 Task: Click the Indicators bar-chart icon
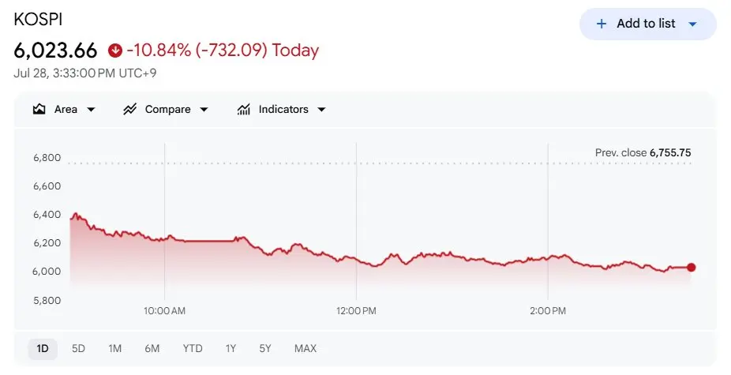tap(244, 109)
